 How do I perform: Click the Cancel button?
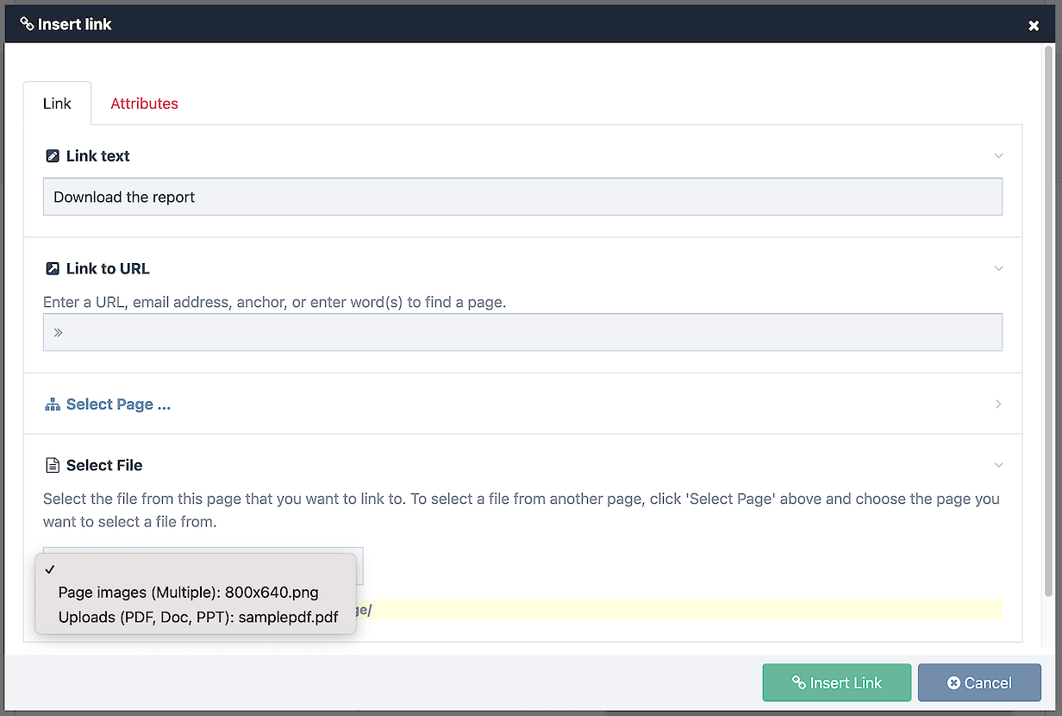[979, 682]
